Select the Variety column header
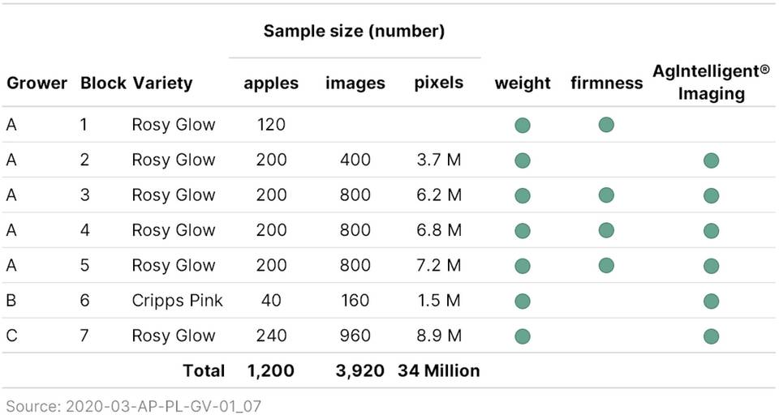This screenshot has height=415, width=779. (162, 83)
